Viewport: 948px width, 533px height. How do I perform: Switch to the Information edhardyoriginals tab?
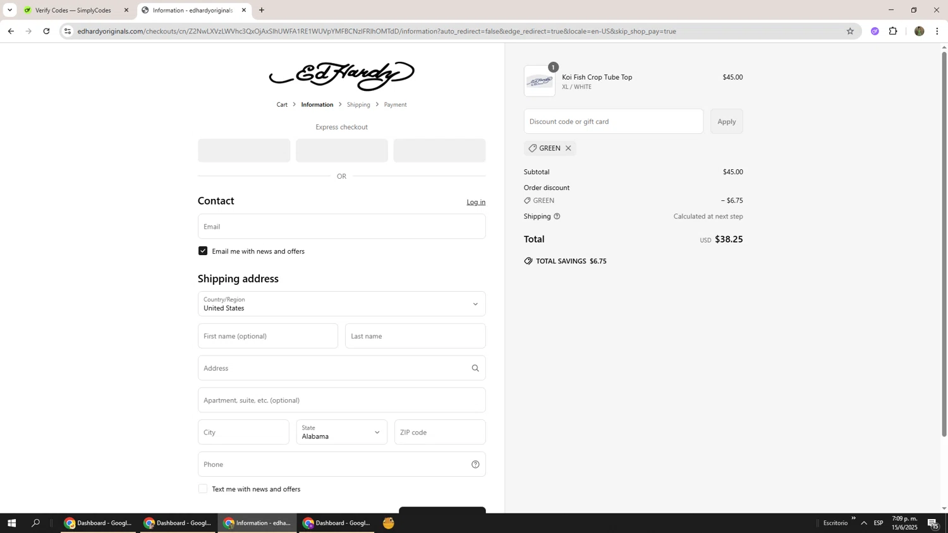[x=194, y=10]
